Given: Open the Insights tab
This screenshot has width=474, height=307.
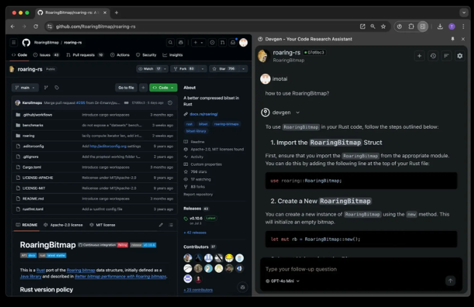Looking at the screenshot, I should click(173, 55).
